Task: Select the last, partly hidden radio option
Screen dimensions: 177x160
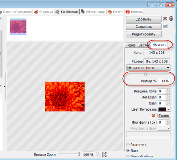Action: click(128, 156)
